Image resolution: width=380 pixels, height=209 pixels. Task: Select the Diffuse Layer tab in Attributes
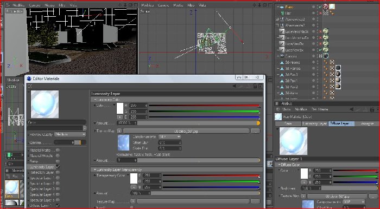(341, 123)
